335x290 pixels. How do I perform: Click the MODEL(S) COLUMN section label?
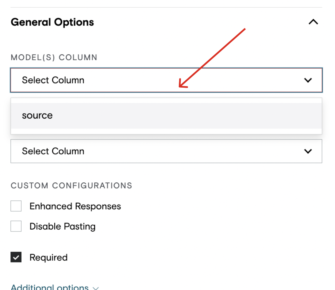point(54,57)
